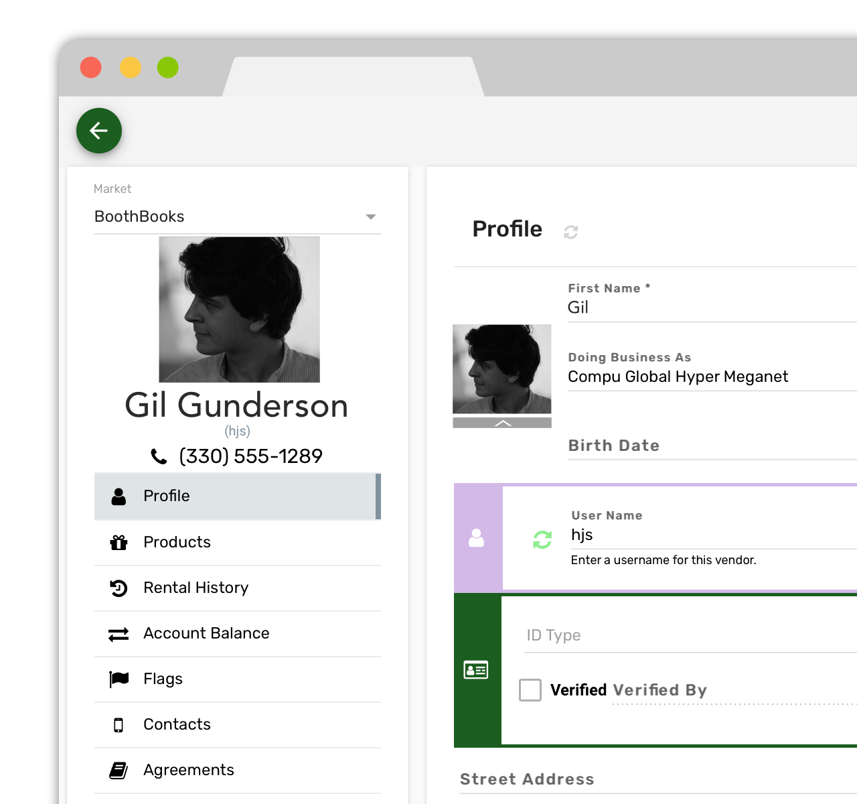This screenshot has height=804, width=857.
Task: Open Account Balance in the sidebar
Action: 238,633
